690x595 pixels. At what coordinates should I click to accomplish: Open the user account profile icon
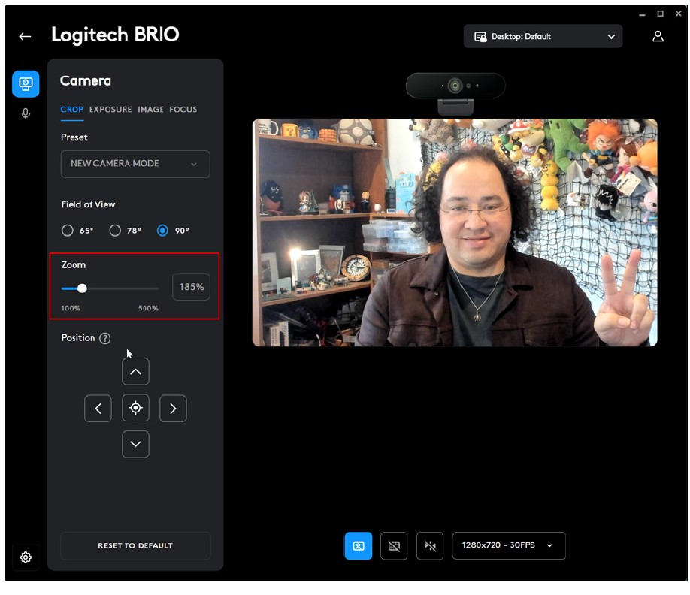click(x=658, y=36)
